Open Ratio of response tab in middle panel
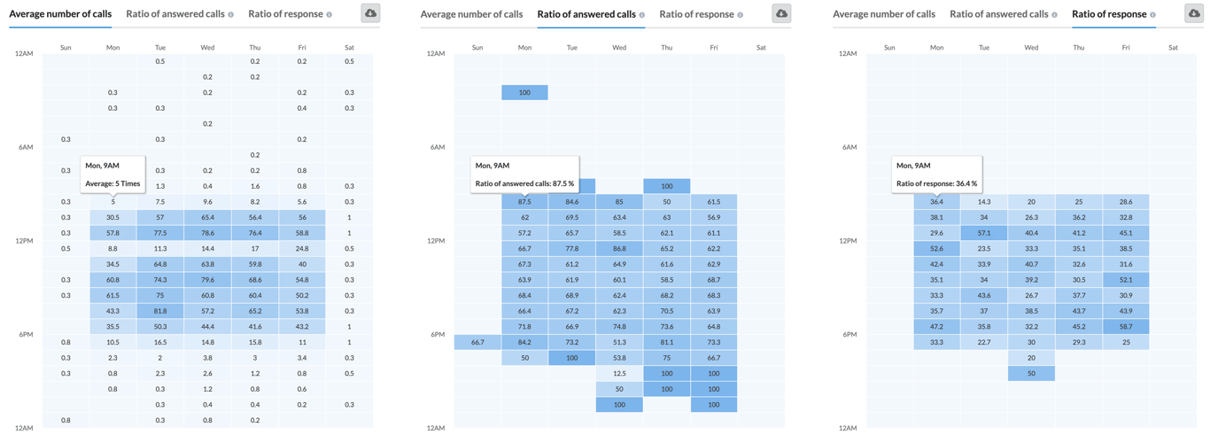 (x=697, y=14)
